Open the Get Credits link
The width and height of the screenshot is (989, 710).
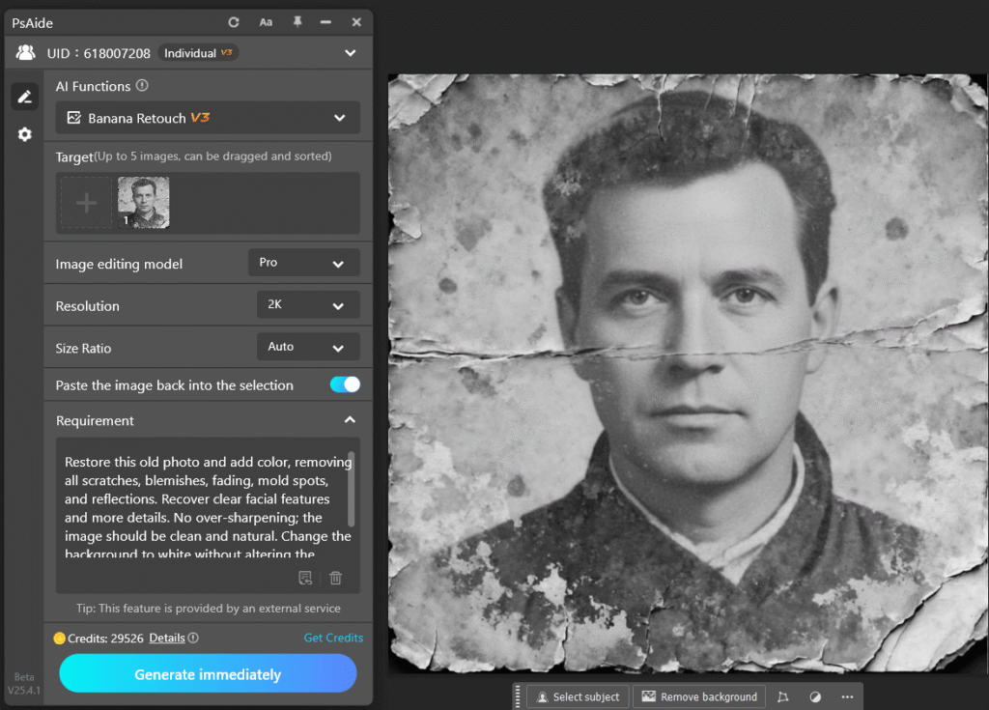(332, 638)
